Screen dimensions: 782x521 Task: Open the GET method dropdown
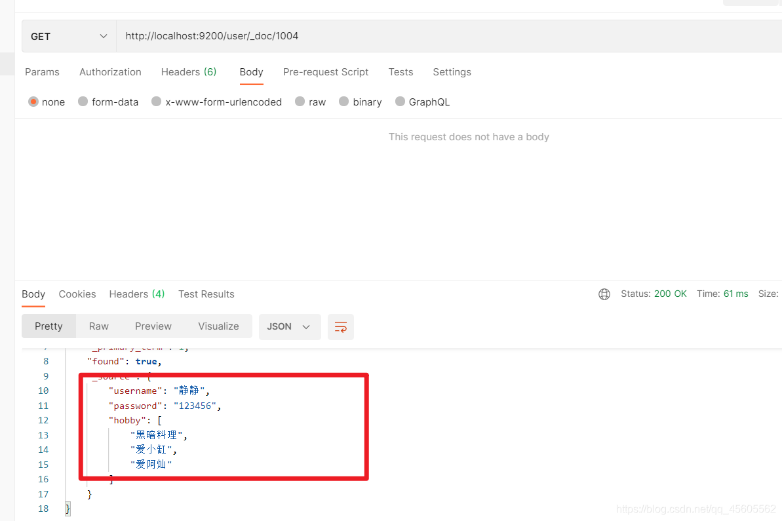point(69,37)
